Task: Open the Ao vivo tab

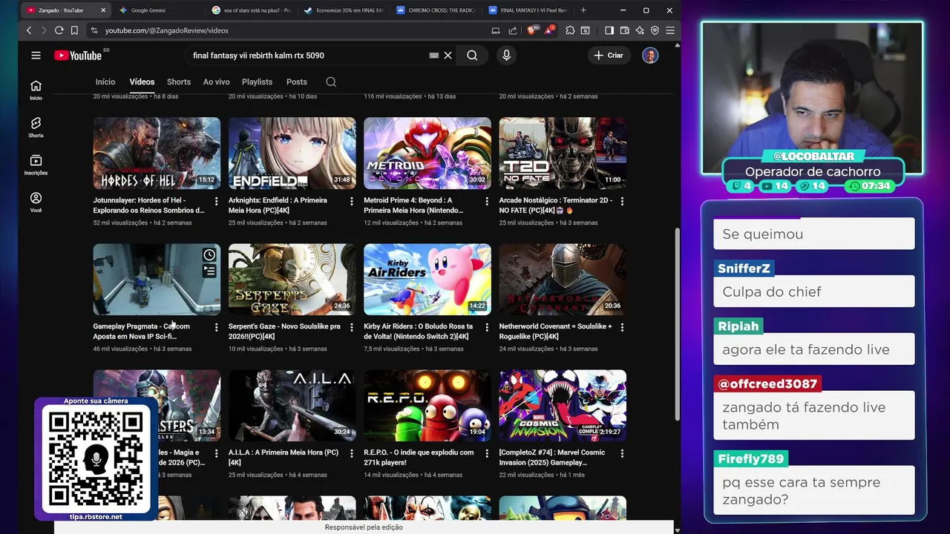Action: (x=217, y=82)
